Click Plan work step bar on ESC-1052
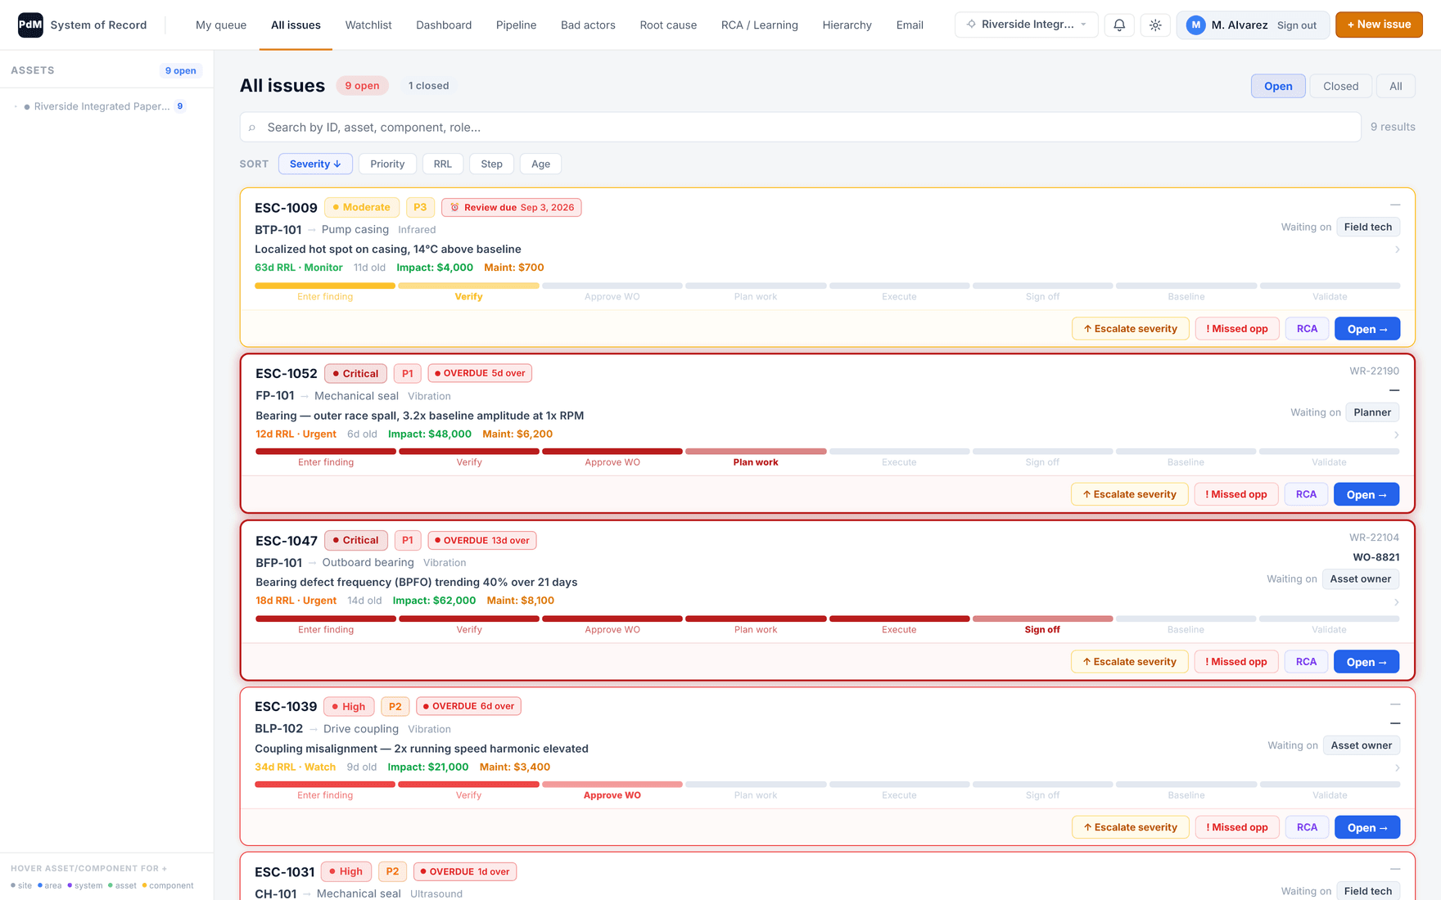 tap(756, 452)
